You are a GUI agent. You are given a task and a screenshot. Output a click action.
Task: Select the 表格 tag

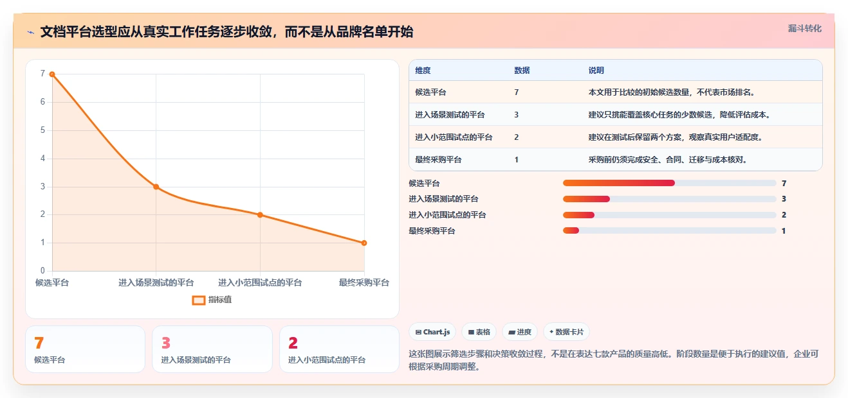click(479, 332)
